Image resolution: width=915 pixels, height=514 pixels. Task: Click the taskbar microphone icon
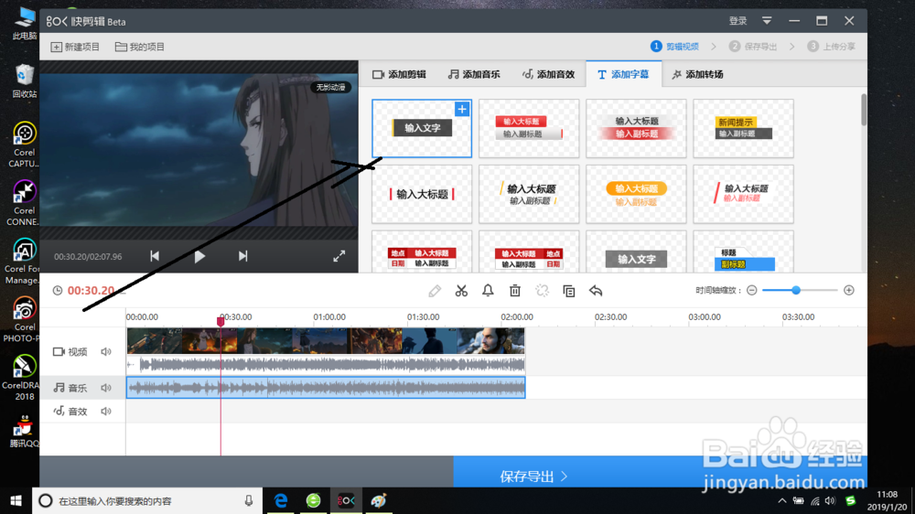pos(249,500)
